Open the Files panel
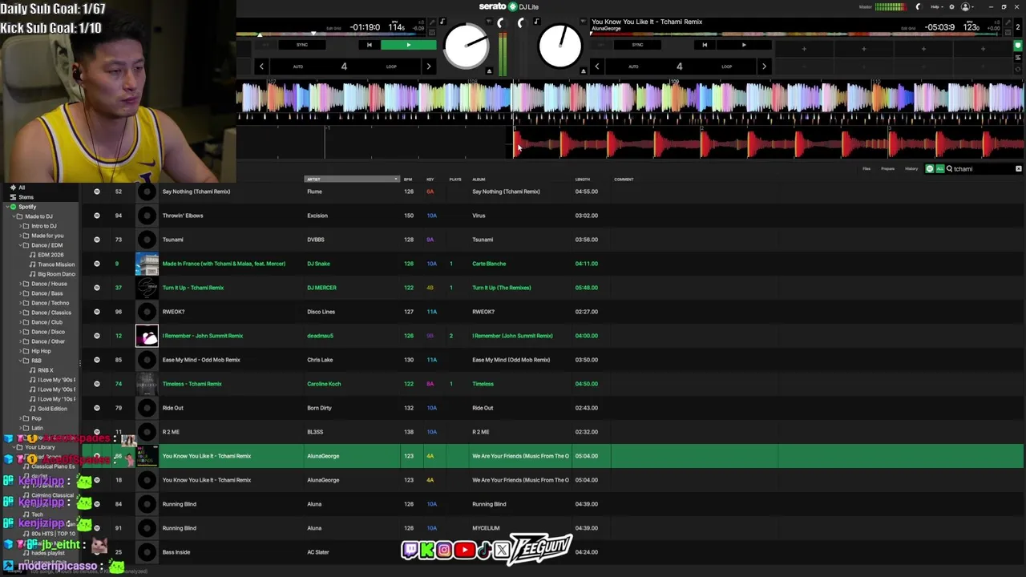The image size is (1026, 577). [x=866, y=169]
